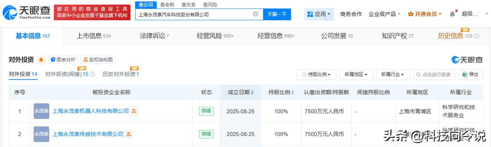
Task: Open the equity structure icon for 上海永茂泰机器人科技有限公司
Action: click(x=134, y=111)
